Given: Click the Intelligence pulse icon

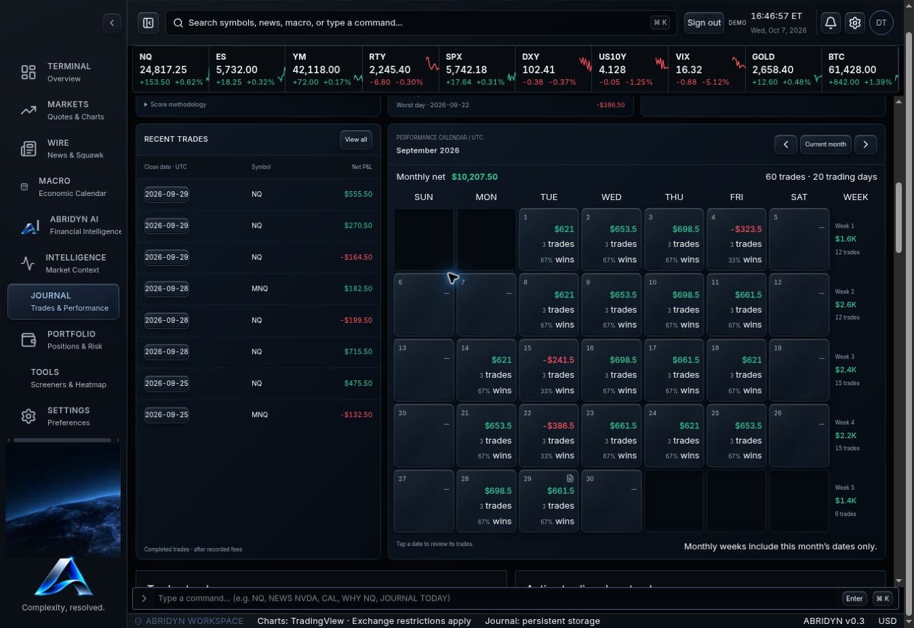Looking at the screenshot, I should pos(28,263).
